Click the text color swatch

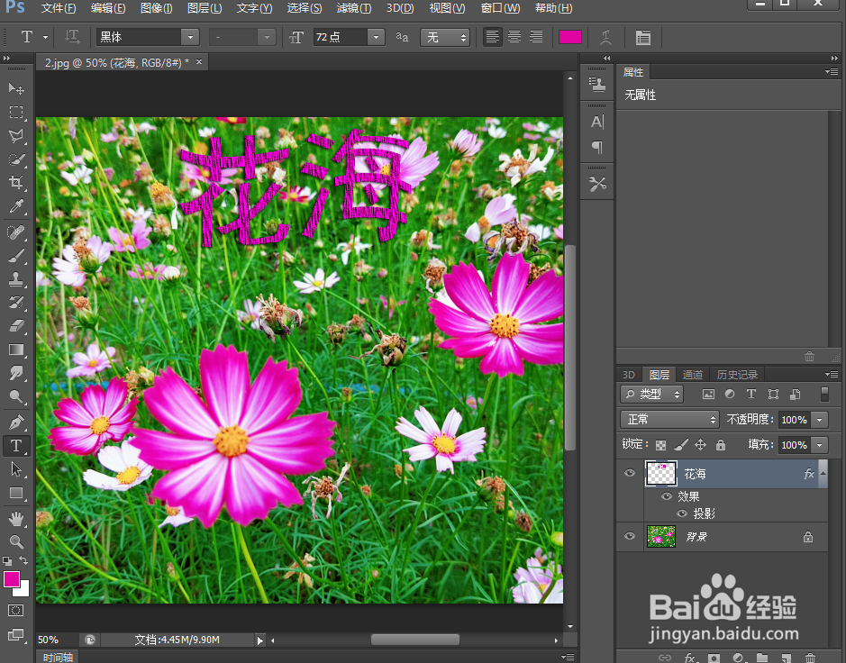pyautogui.click(x=570, y=37)
